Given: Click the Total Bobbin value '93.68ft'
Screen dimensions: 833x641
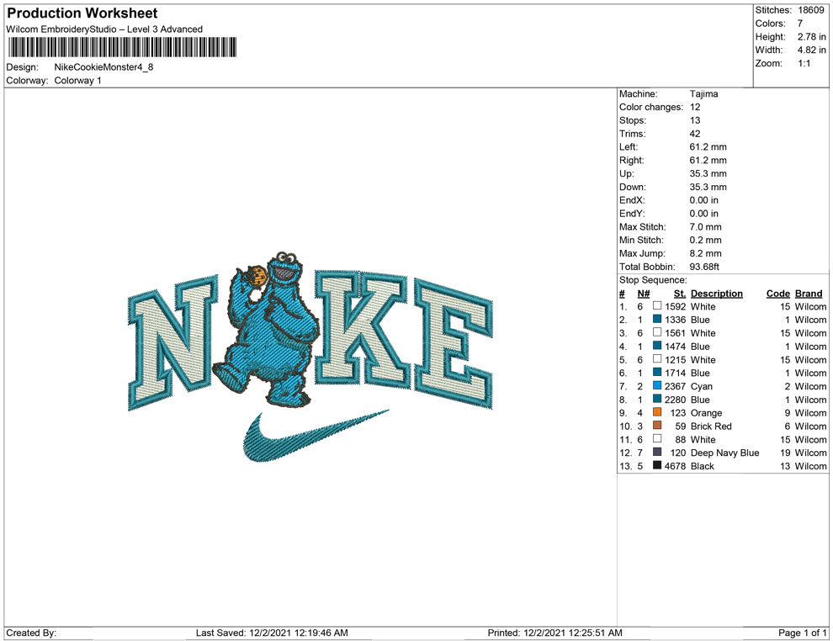Looking at the screenshot, I should tap(704, 267).
